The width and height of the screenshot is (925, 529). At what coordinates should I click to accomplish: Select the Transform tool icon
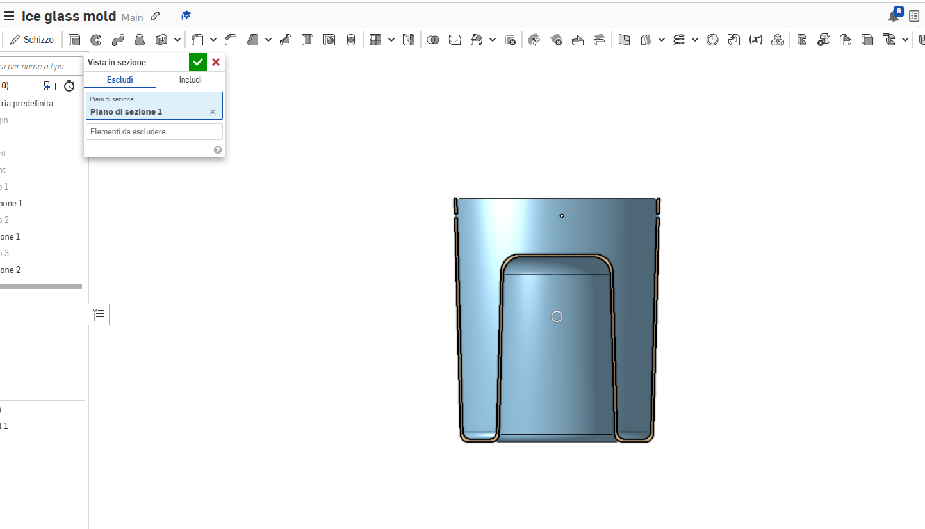click(477, 40)
